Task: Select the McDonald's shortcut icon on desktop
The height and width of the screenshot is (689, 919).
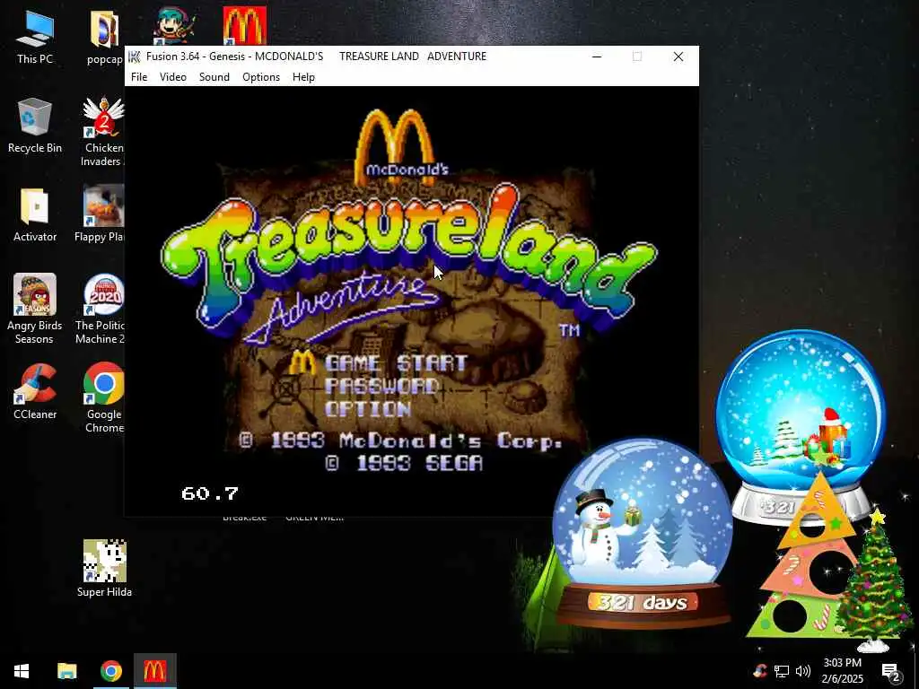Action: pos(244,26)
